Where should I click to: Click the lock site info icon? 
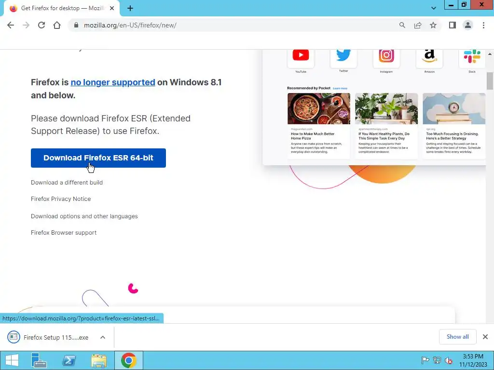click(x=76, y=25)
